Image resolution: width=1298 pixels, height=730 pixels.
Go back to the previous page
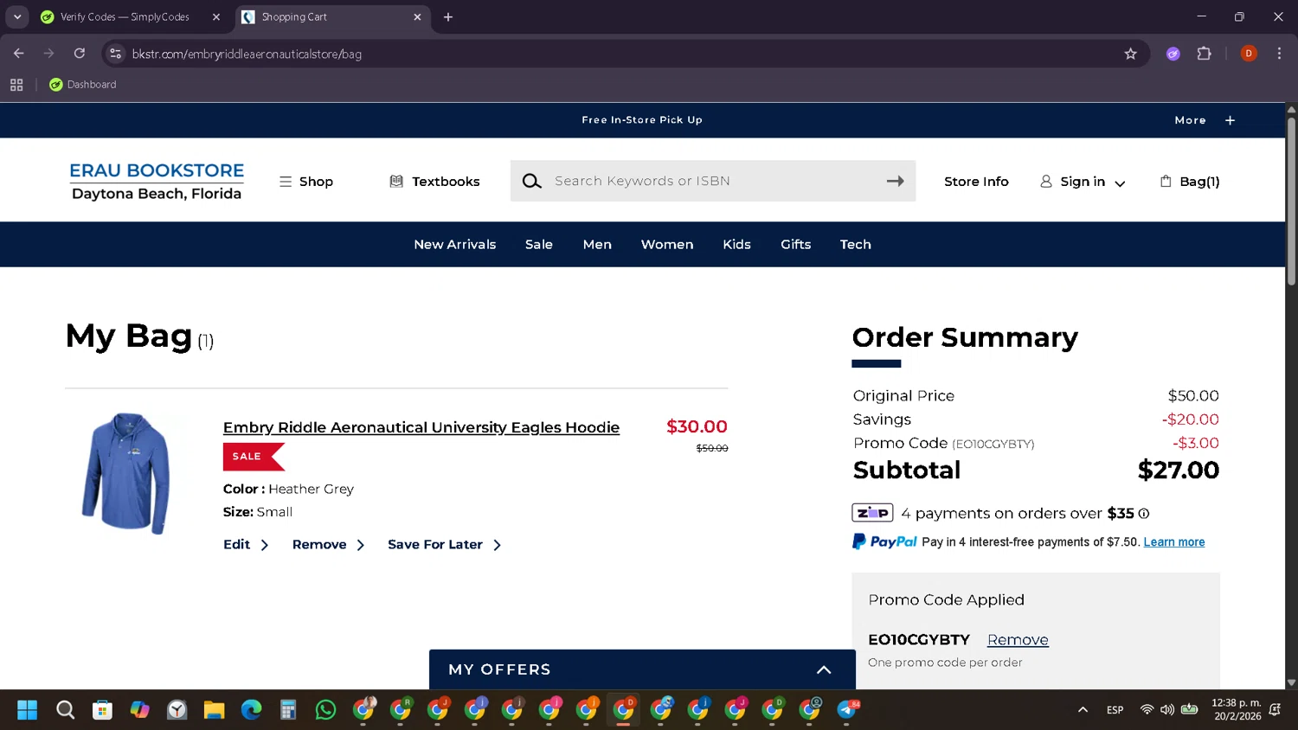[x=19, y=54]
